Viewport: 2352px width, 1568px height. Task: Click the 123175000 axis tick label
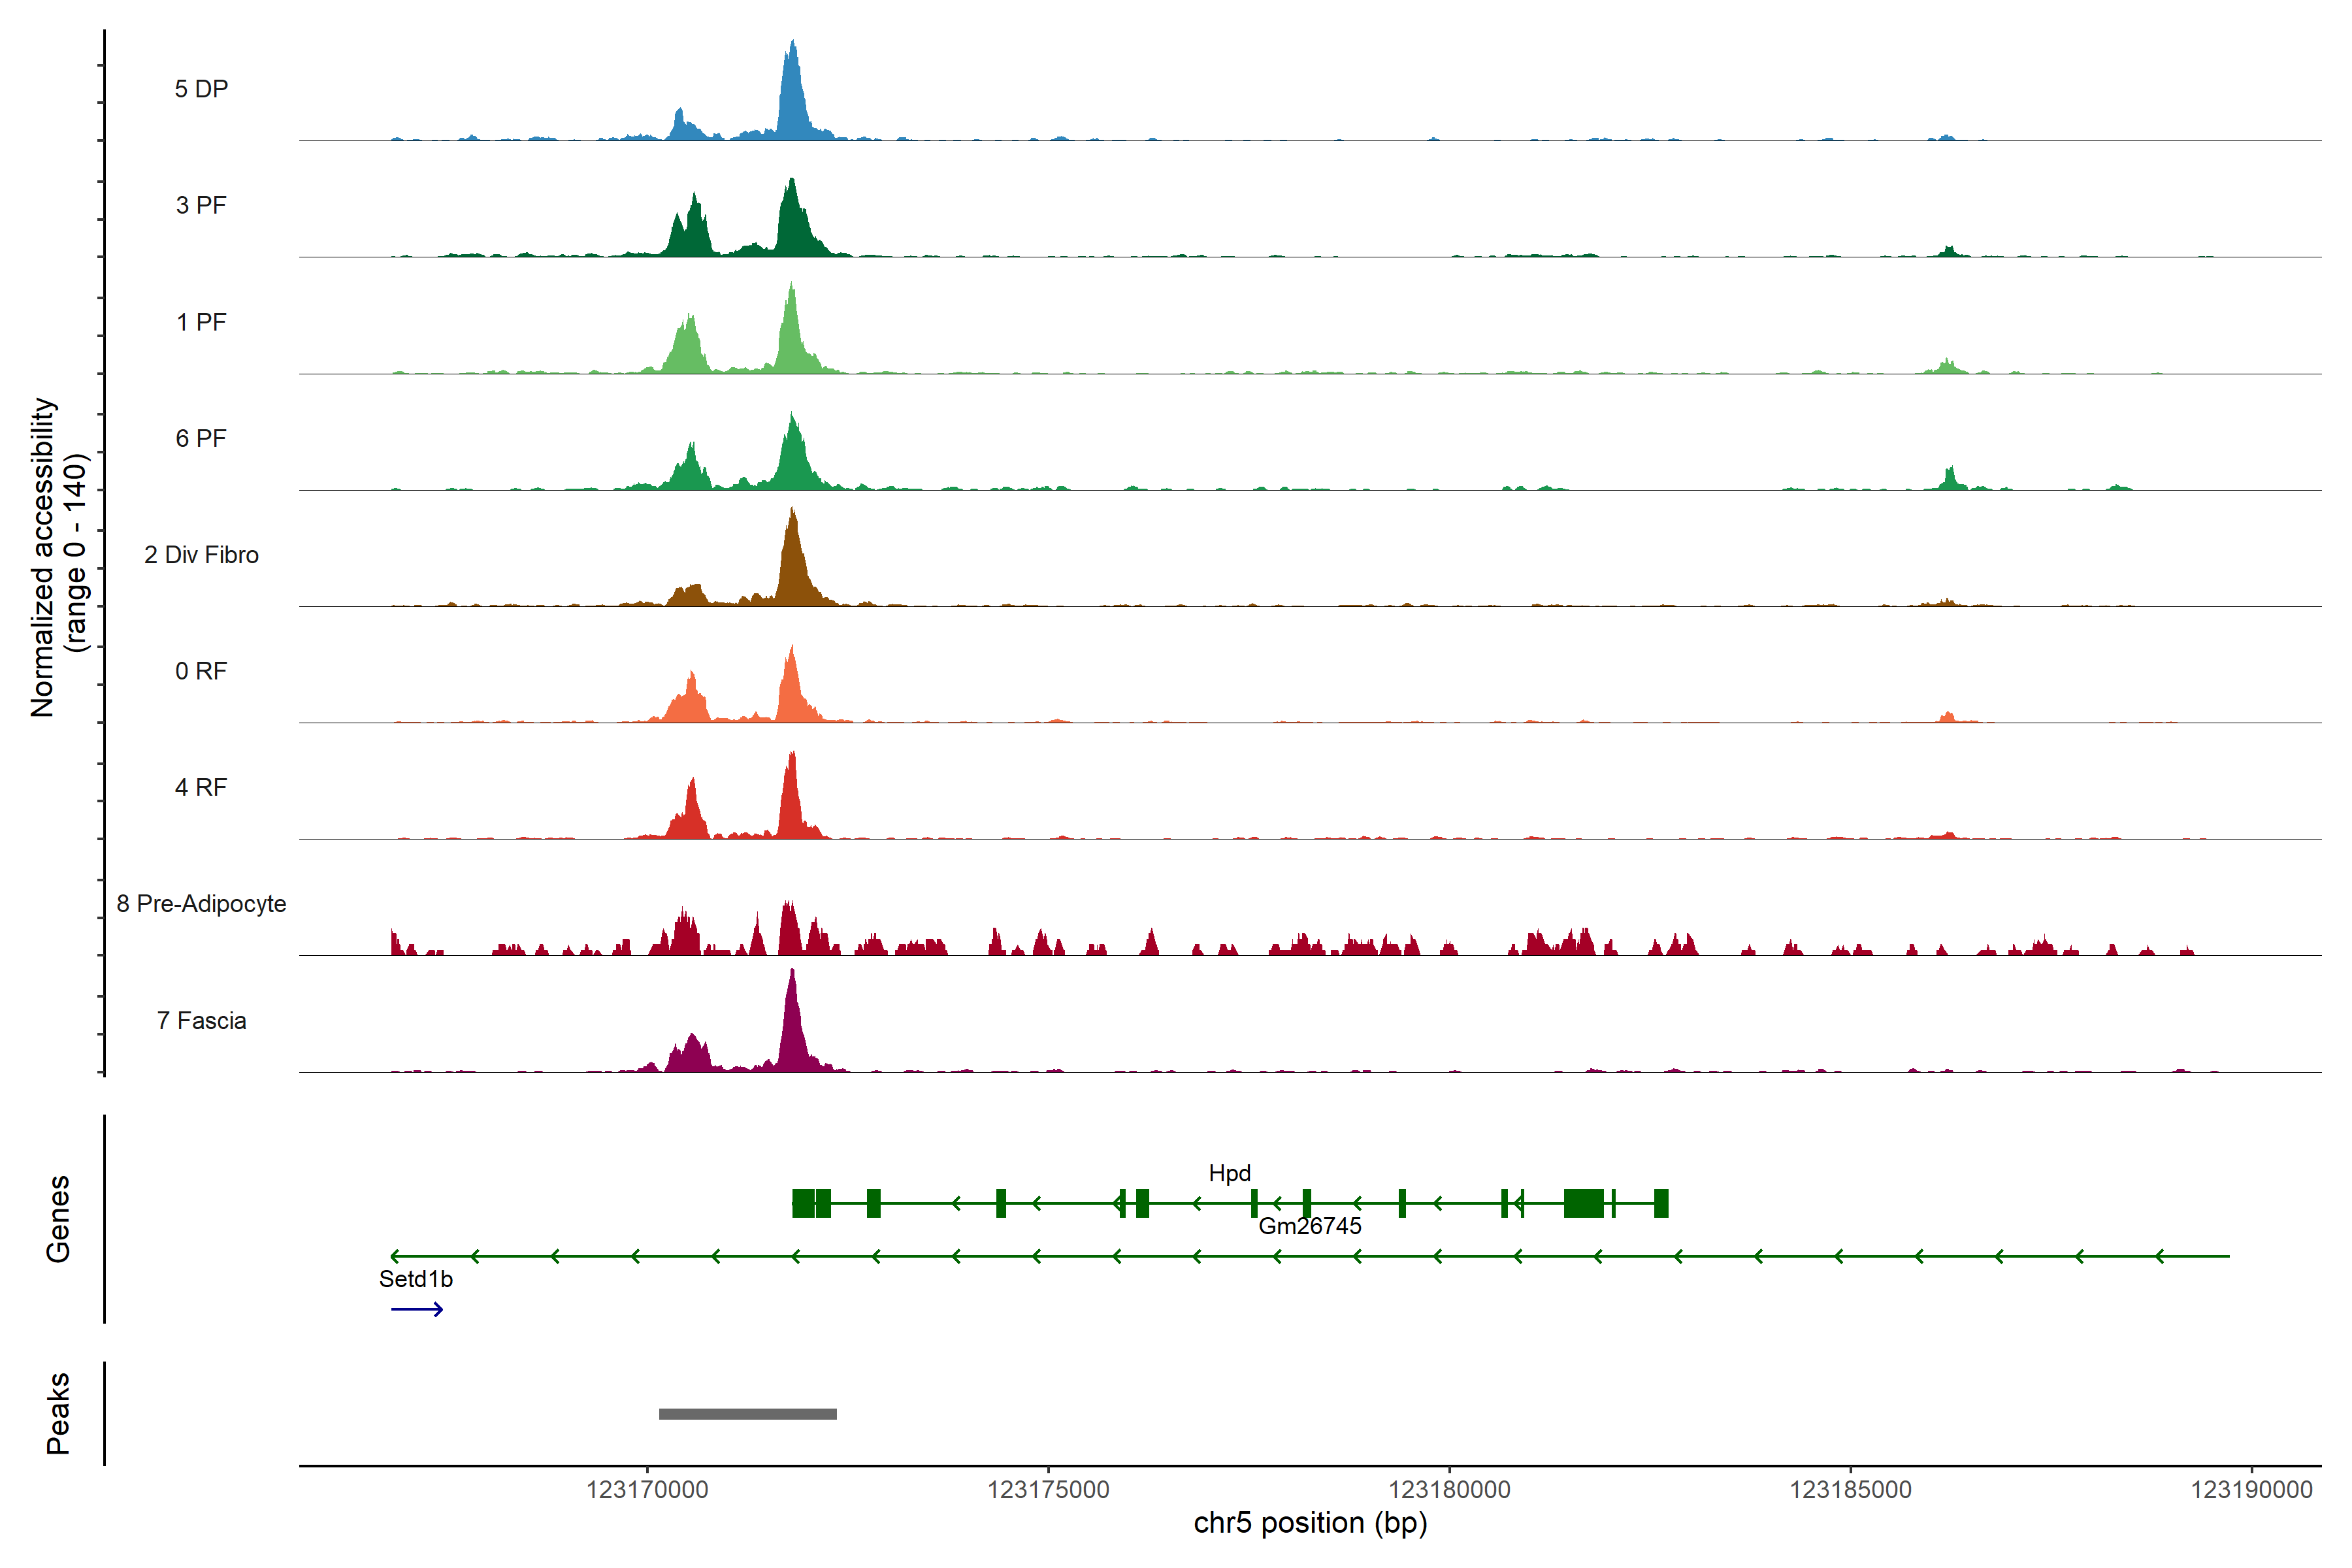point(1048,1489)
